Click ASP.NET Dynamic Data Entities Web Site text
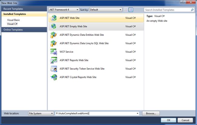The height and width of the screenshot is (125, 197). [x=82, y=35]
